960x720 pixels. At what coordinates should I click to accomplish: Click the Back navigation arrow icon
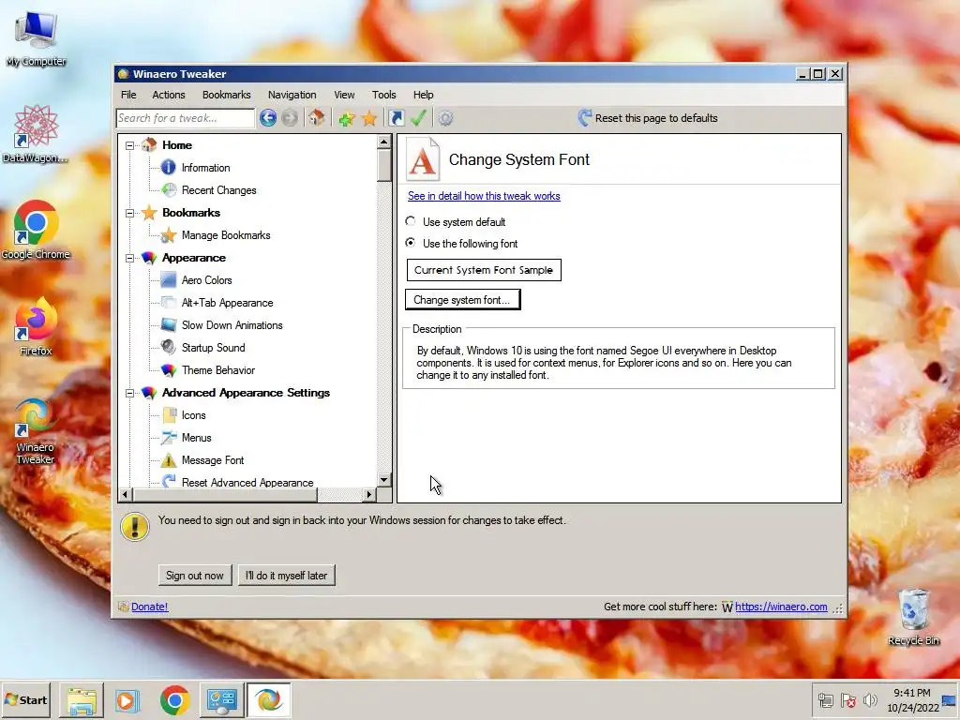tap(267, 117)
